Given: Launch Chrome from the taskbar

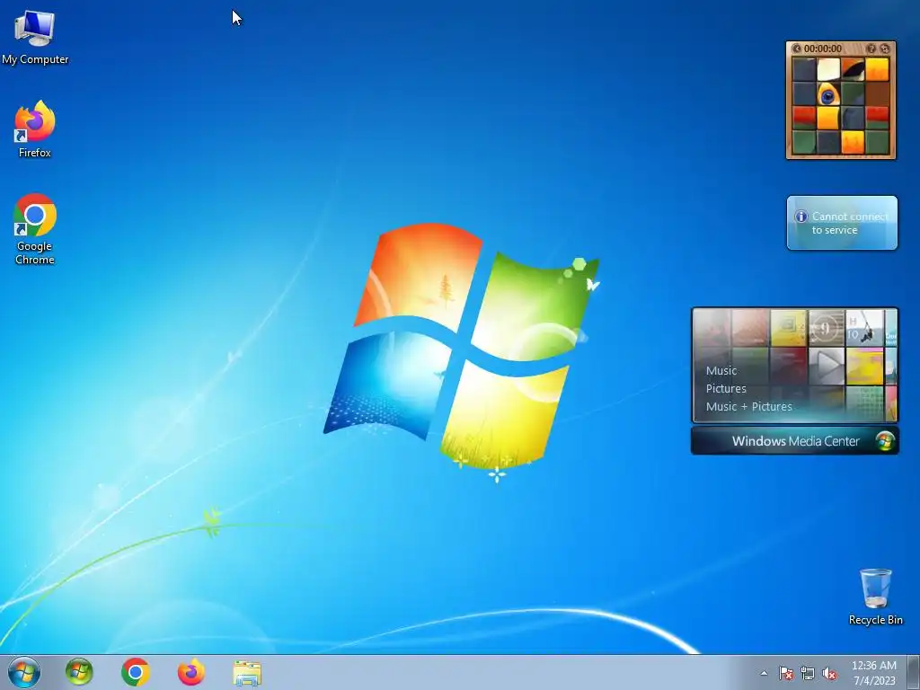Looking at the screenshot, I should (x=136, y=672).
